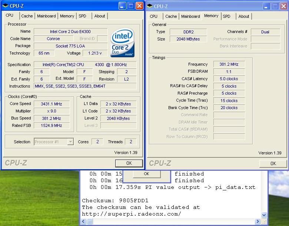This screenshot has height=226, width=289.
Task: Click the Revision value L2
Action: (x=127, y=79)
